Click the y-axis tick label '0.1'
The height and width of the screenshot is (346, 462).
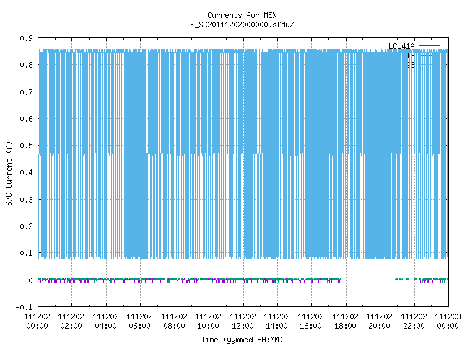[27, 253]
